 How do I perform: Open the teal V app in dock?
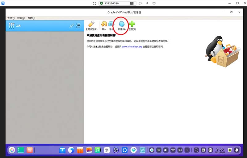(134, 150)
